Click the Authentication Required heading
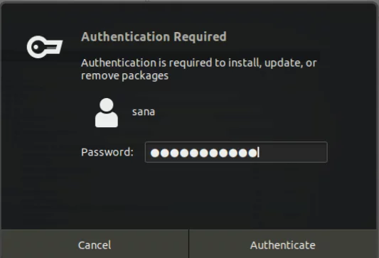Viewport: 379px width, 258px height. pos(154,37)
